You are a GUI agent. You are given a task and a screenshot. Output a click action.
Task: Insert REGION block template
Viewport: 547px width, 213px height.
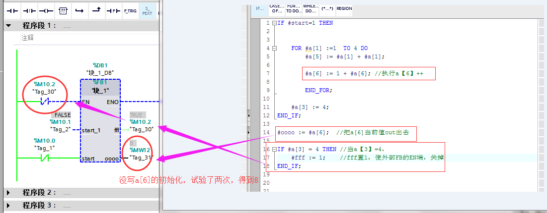point(344,8)
